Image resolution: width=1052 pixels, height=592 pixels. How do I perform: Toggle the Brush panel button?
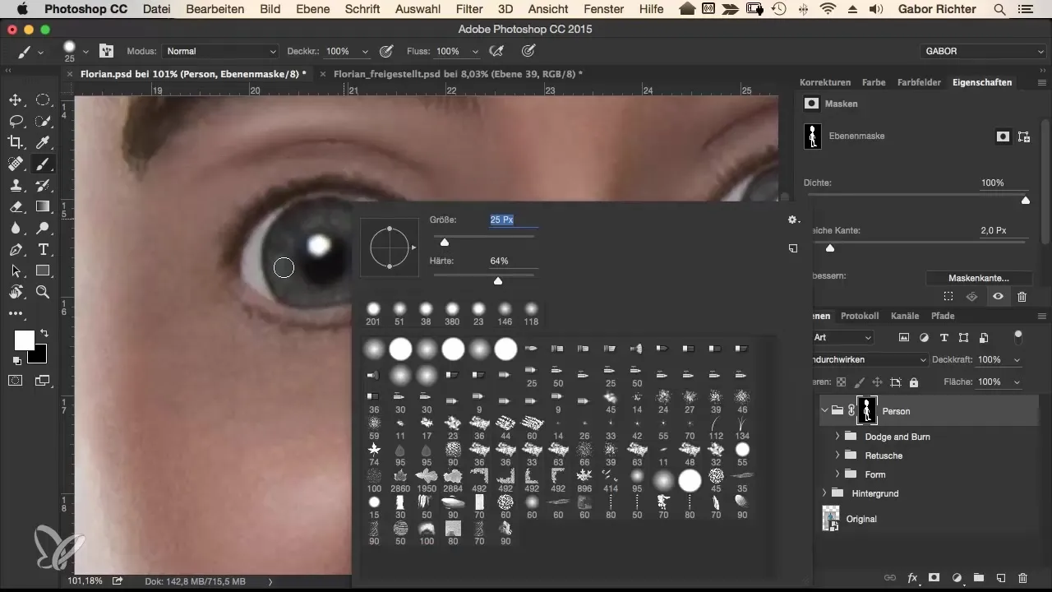(x=106, y=51)
